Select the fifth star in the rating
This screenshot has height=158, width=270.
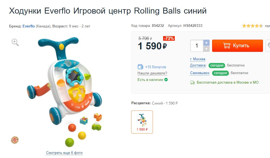[x=261, y=25]
